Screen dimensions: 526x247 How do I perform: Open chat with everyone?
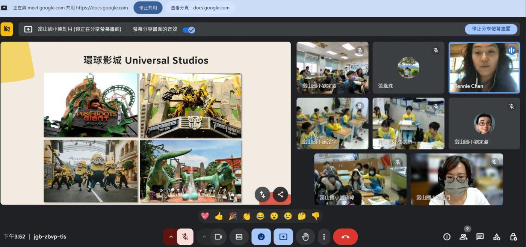coord(480,237)
